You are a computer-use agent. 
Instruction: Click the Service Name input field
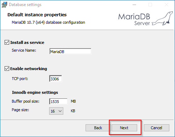(x=70, y=51)
